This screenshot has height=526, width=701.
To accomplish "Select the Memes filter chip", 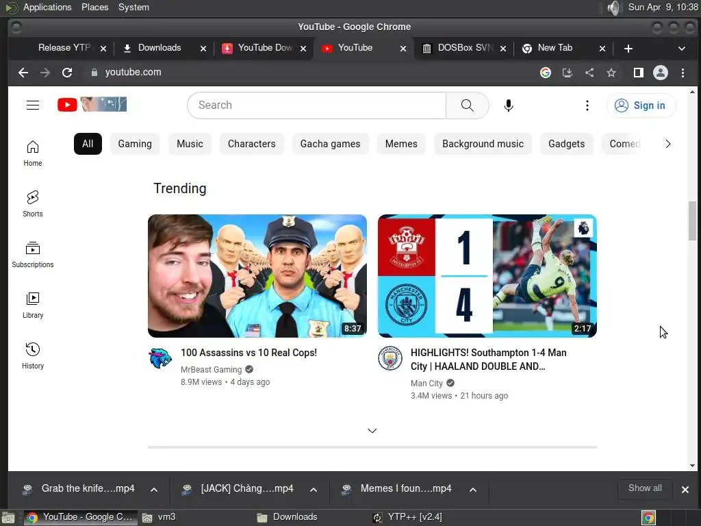I will click(x=401, y=144).
